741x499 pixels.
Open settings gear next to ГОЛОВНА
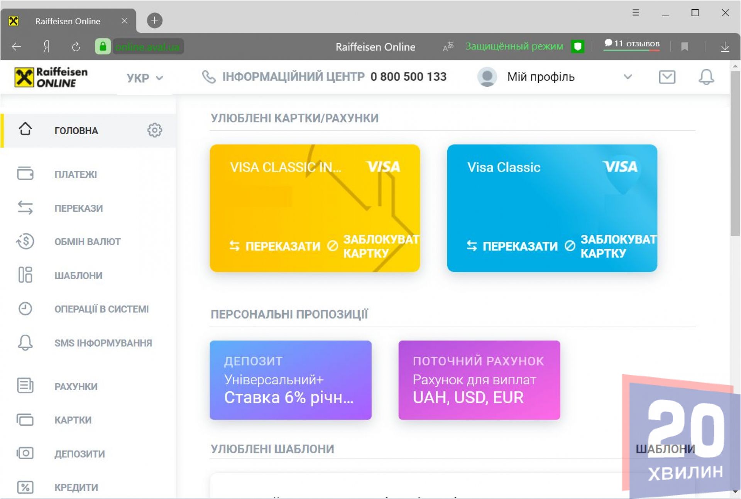(x=154, y=130)
